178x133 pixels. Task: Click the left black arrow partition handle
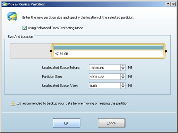[50, 51]
